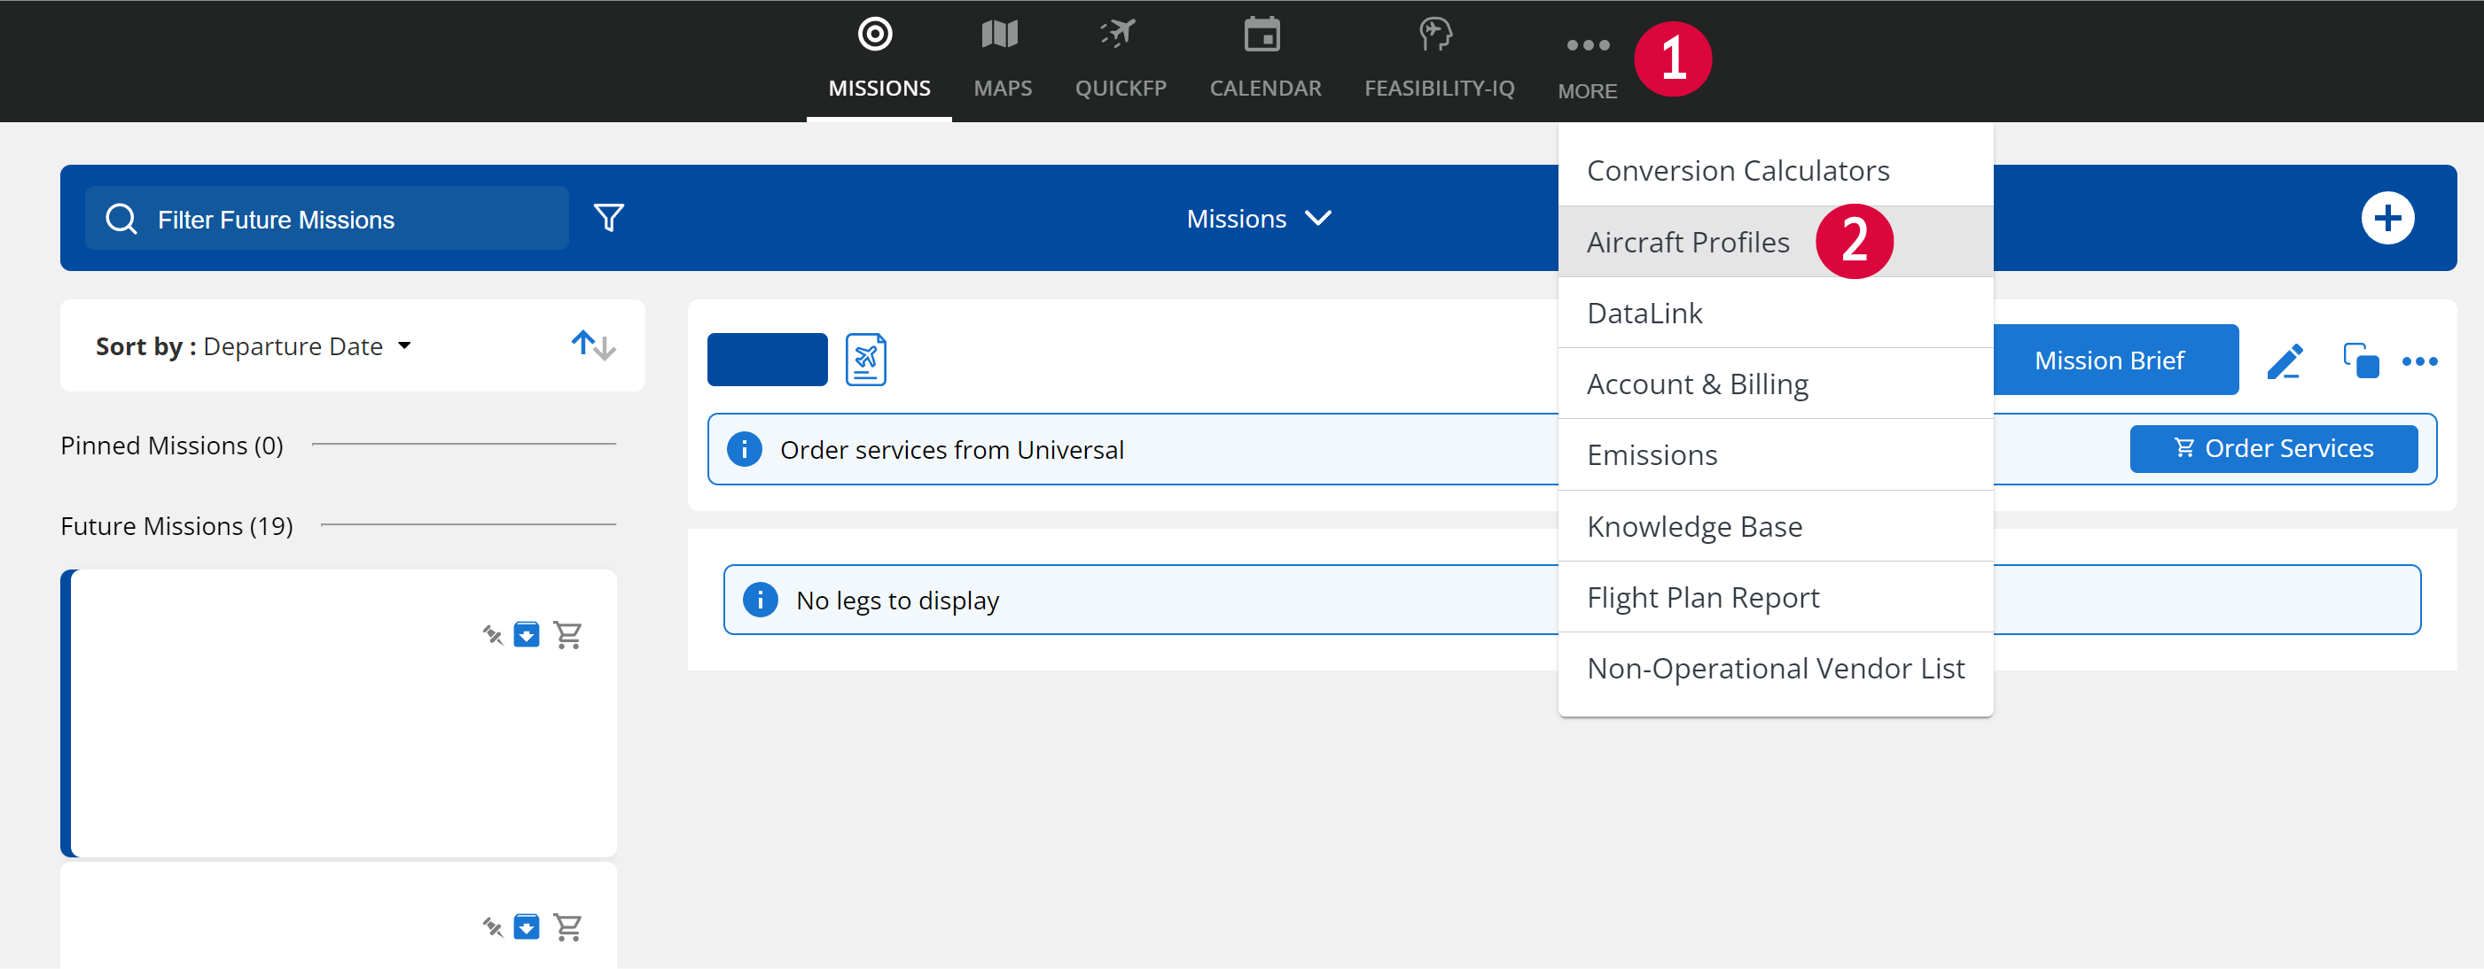Image resolution: width=2484 pixels, height=969 pixels.
Task: Edit the mission with pencil icon
Action: pos(2285,361)
